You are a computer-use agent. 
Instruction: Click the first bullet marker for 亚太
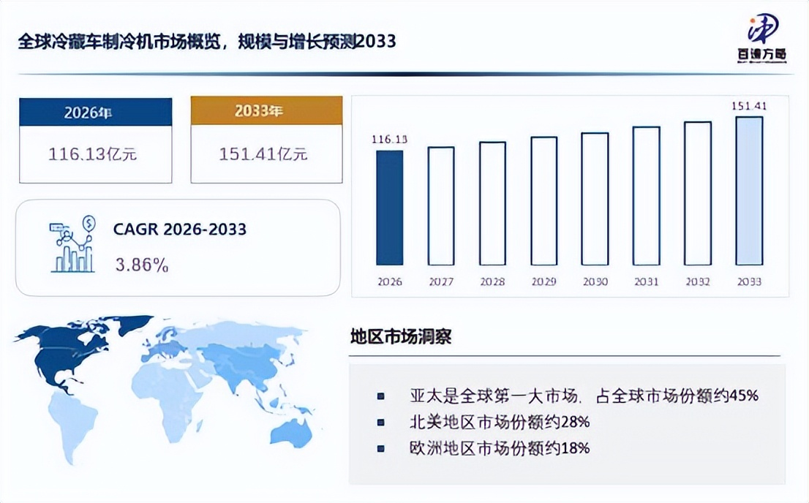pos(381,396)
